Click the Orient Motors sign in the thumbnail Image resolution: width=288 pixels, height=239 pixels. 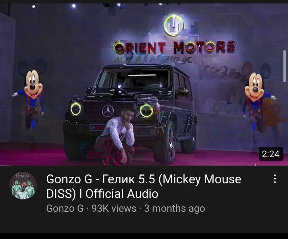click(174, 47)
